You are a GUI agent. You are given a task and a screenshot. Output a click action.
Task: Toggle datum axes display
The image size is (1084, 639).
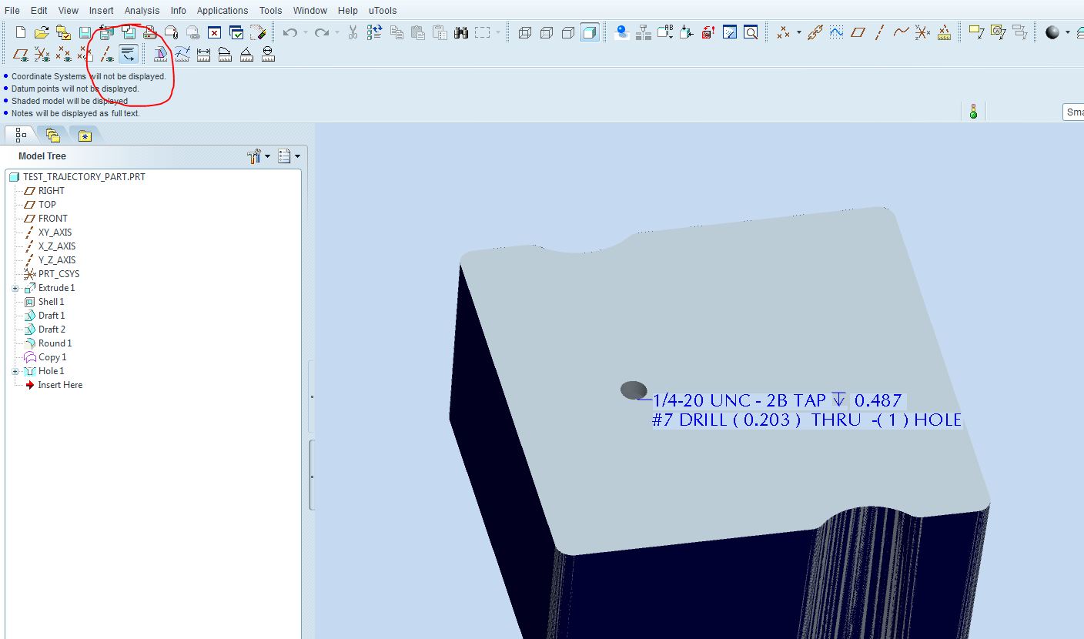tap(107, 54)
